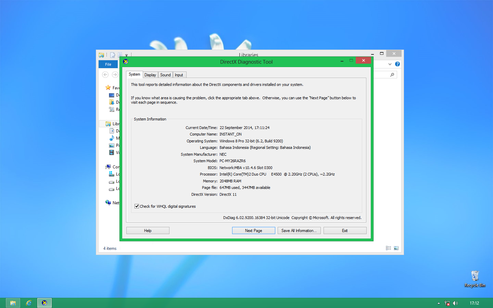Select the Computer icon in the sidebar
The width and height of the screenshot is (493, 308).
(108, 167)
